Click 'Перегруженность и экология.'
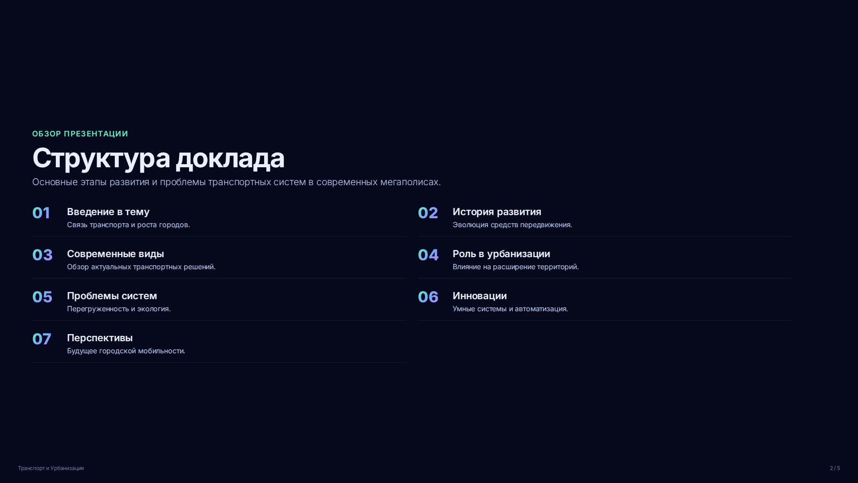Image resolution: width=858 pixels, height=483 pixels. [119, 309]
